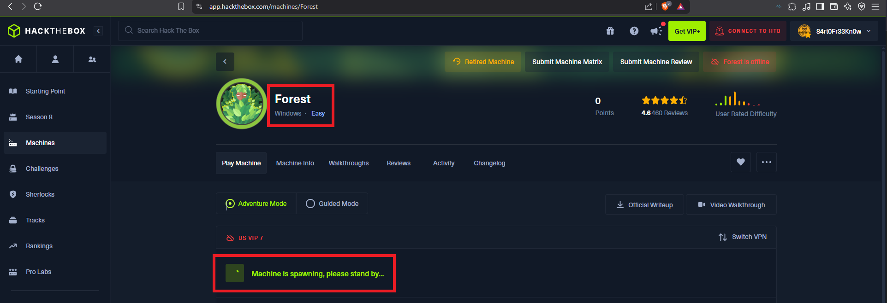This screenshot has height=303, width=887.
Task: Collapse the sidebar with the chevron button
Action: (x=98, y=31)
